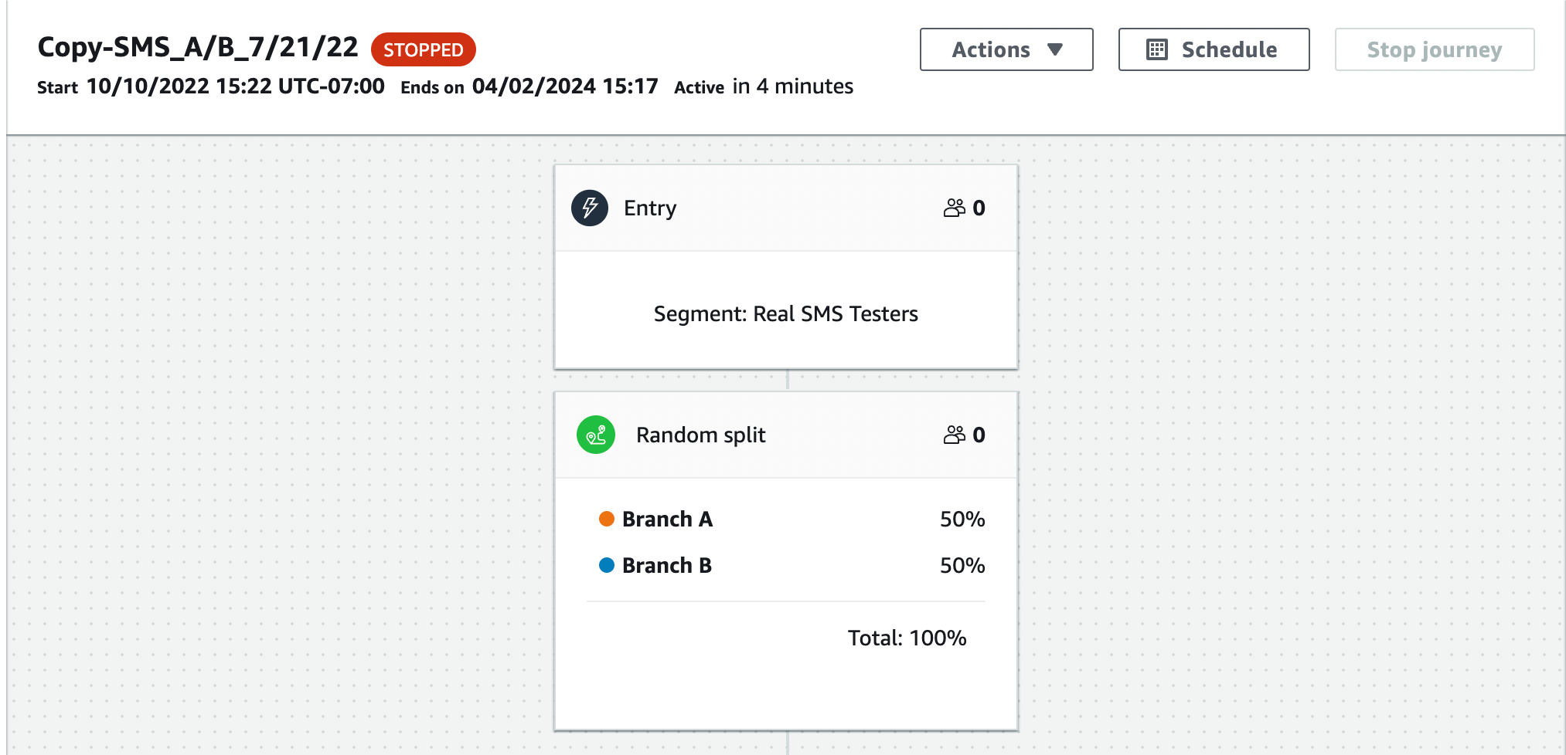Select the Branch B row label
This screenshot has height=755, width=1566.
tap(666, 565)
